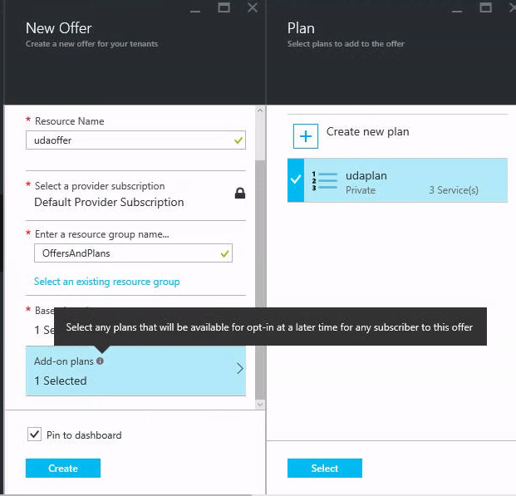The height and width of the screenshot is (496, 516).
Task: Click Select an existing resource group link
Action: [106, 282]
